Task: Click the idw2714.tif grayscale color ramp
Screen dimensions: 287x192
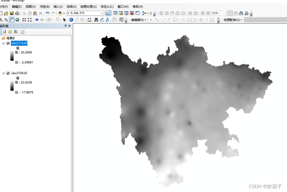Action: click(x=12, y=55)
